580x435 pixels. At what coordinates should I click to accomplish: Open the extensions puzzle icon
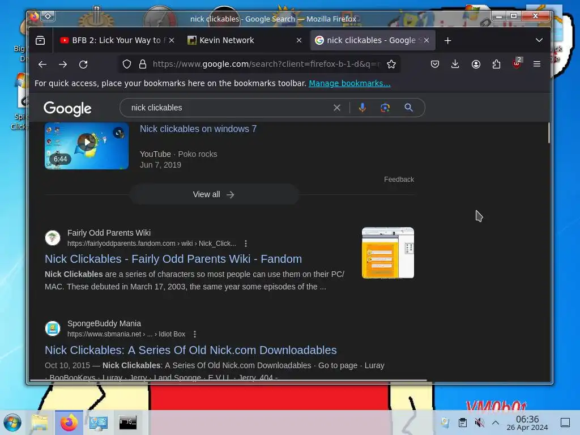point(496,65)
